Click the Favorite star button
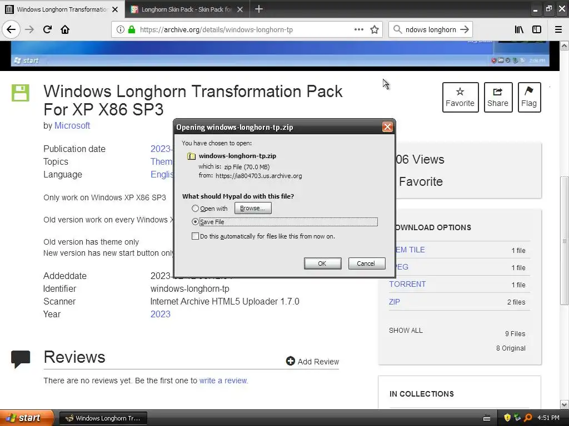 tap(460, 97)
